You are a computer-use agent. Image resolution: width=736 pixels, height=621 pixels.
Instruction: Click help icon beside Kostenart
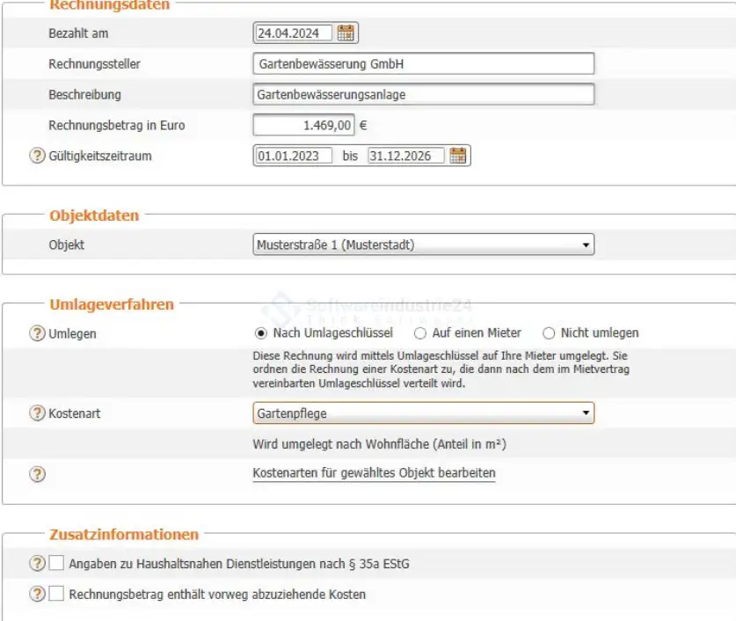37,413
